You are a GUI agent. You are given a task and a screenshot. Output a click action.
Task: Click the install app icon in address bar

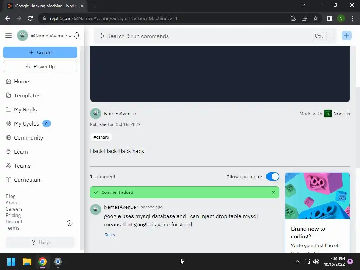[x=293, y=18]
